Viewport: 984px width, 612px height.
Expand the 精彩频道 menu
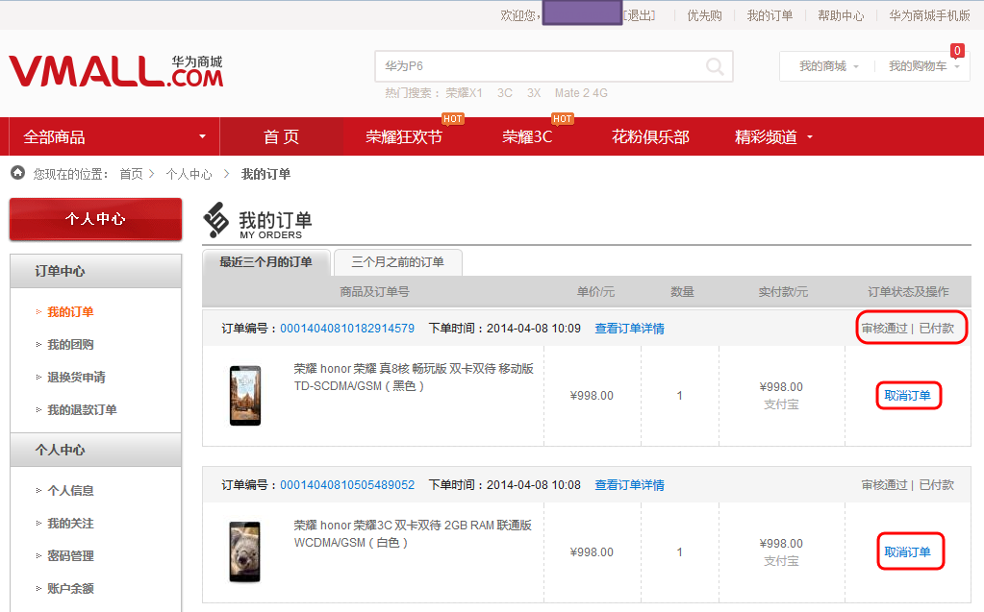[773, 136]
